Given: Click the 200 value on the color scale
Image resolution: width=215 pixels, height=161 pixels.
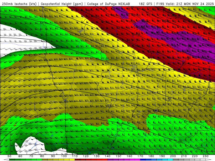Looking at the screenshot, I should pos(173,156).
